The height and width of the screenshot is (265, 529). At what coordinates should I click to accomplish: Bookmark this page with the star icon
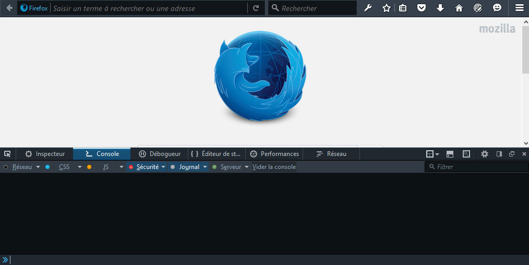[x=387, y=8]
